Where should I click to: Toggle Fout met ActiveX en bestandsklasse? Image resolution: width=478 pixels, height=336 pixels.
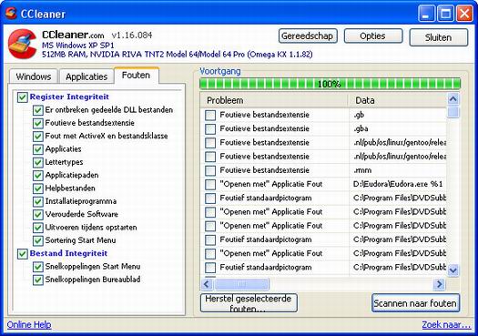pyautogui.click(x=37, y=136)
